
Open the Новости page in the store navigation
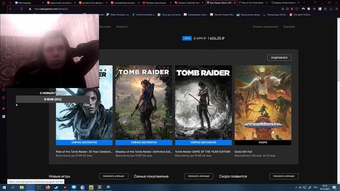[x=122, y=27]
